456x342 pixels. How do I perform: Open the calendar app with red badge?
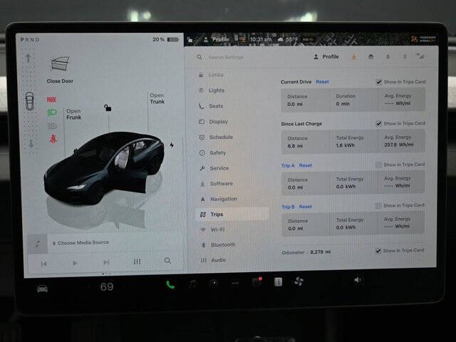click(256, 281)
